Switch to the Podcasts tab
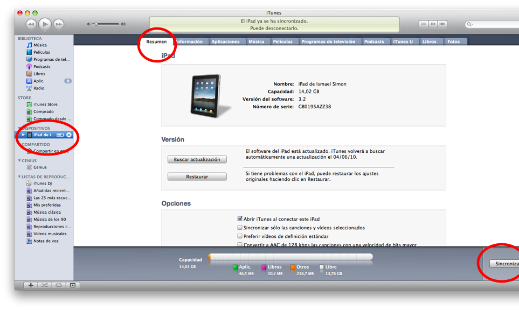This screenshot has height=310, width=519. point(374,41)
